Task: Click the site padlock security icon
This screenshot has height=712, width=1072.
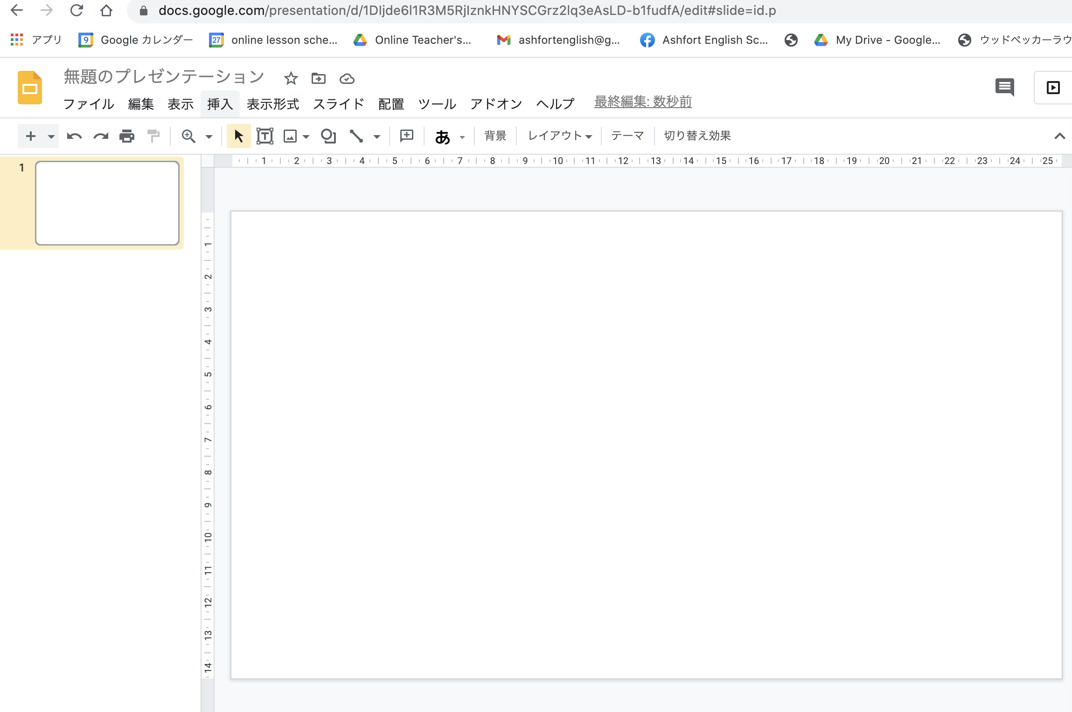Action: click(x=144, y=11)
